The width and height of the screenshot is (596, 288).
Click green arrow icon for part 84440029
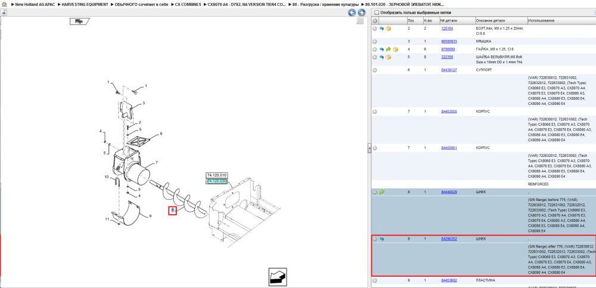(381, 193)
